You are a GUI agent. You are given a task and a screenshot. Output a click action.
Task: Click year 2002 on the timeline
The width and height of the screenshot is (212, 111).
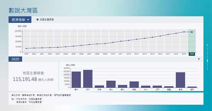click(50, 54)
